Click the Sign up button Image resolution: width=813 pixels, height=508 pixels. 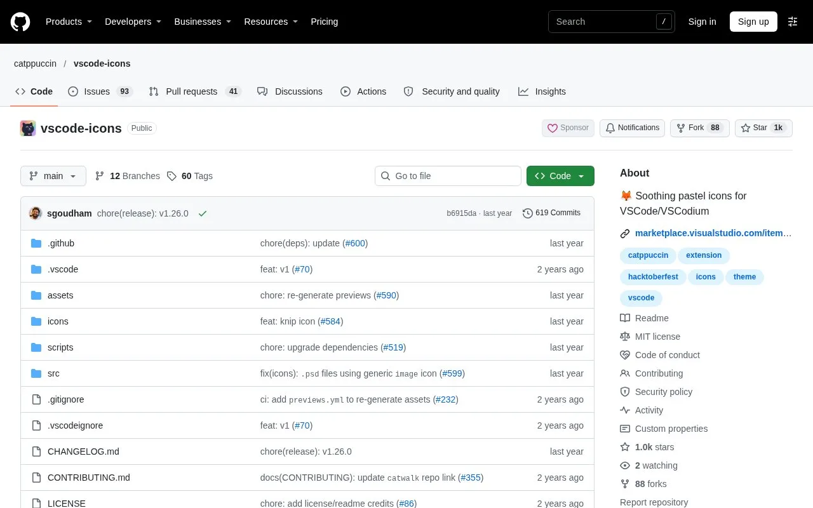click(x=753, y=22)
